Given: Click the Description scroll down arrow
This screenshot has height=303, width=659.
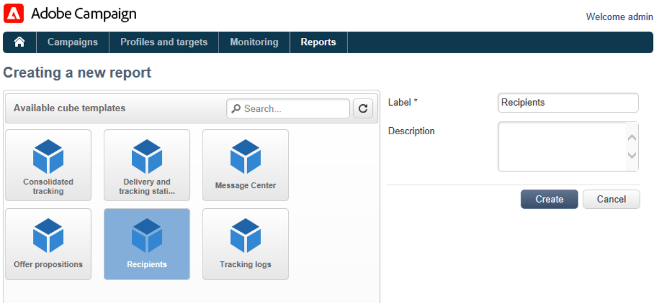Looking at the screenshot, I should [632, 156].
